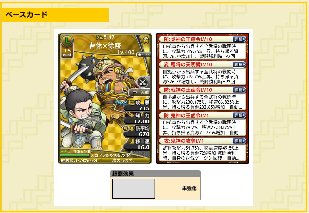
Task: Click the empty grey 超覇効果 image box
Action: point(134,189)
